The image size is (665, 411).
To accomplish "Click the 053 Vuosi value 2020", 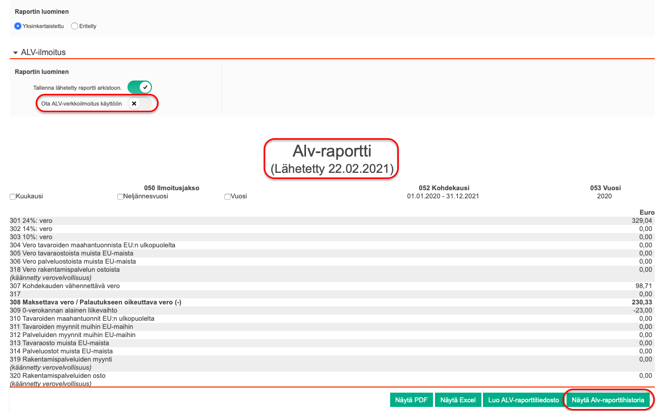I will [604, 196].
